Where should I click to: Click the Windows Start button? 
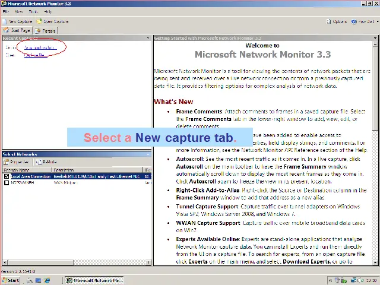(11, 280)
